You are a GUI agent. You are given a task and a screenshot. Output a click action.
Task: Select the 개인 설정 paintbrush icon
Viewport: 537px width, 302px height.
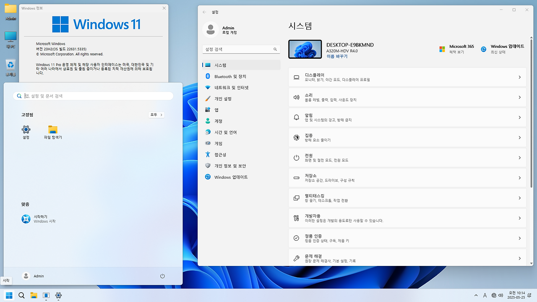(x=208, y=99)
